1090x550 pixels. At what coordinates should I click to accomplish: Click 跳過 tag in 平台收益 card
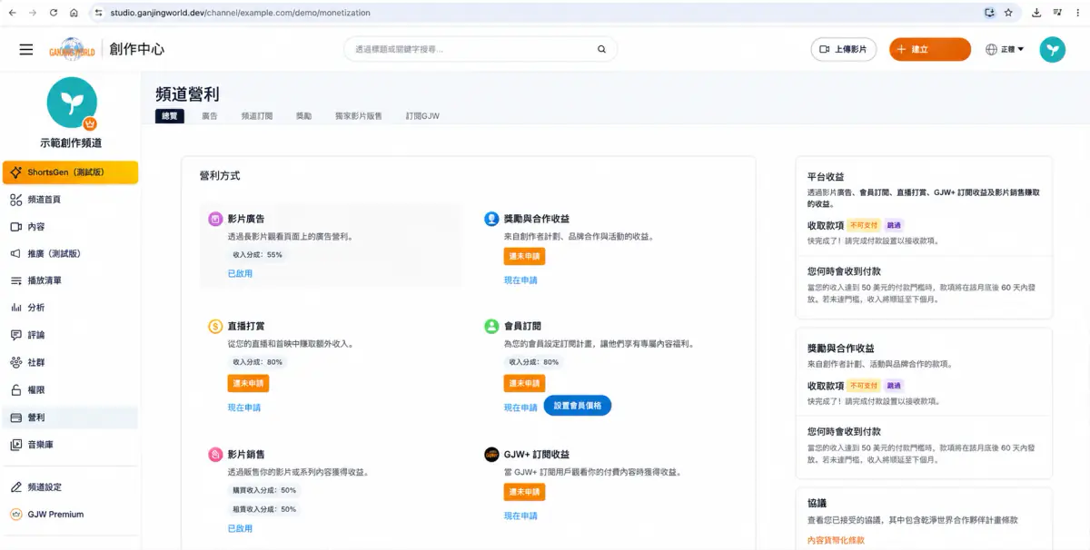pyautogui.click(x=894, y=225)
